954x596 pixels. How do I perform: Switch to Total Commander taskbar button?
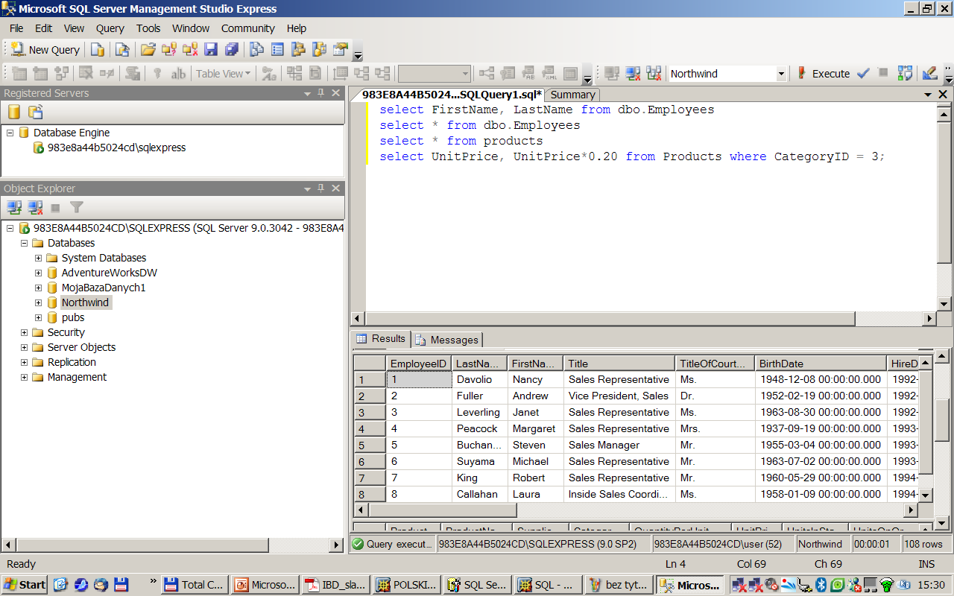click(x=194, y=585)
